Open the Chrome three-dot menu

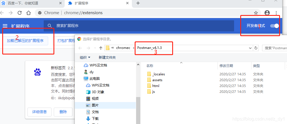pyautogui.click(x=276, y=13)
